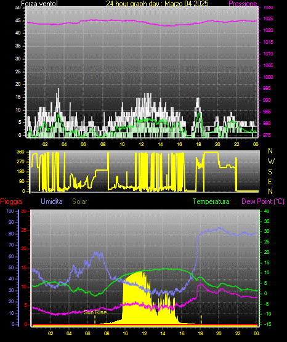This screenshot has width=287, height=342.
Task: Click 35 on the wind speed axis
Action: pyautogui.click(x=18, y=46)
